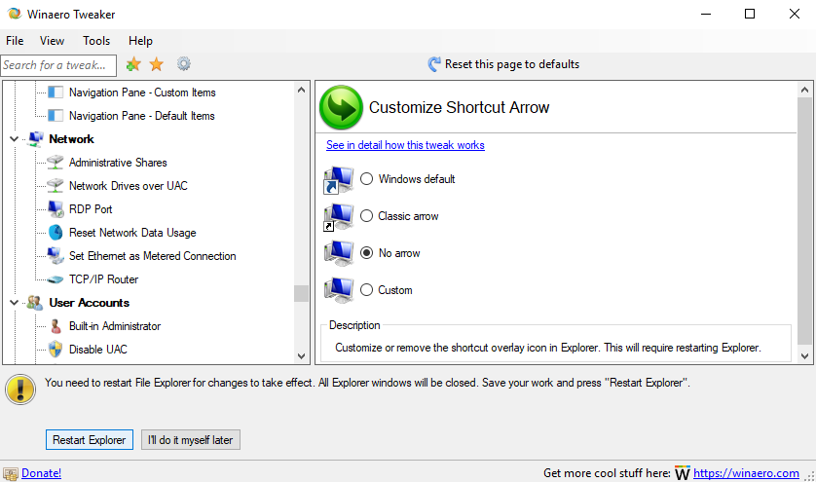Select Administrative Shares tree item text

click(x=118, y=163)
